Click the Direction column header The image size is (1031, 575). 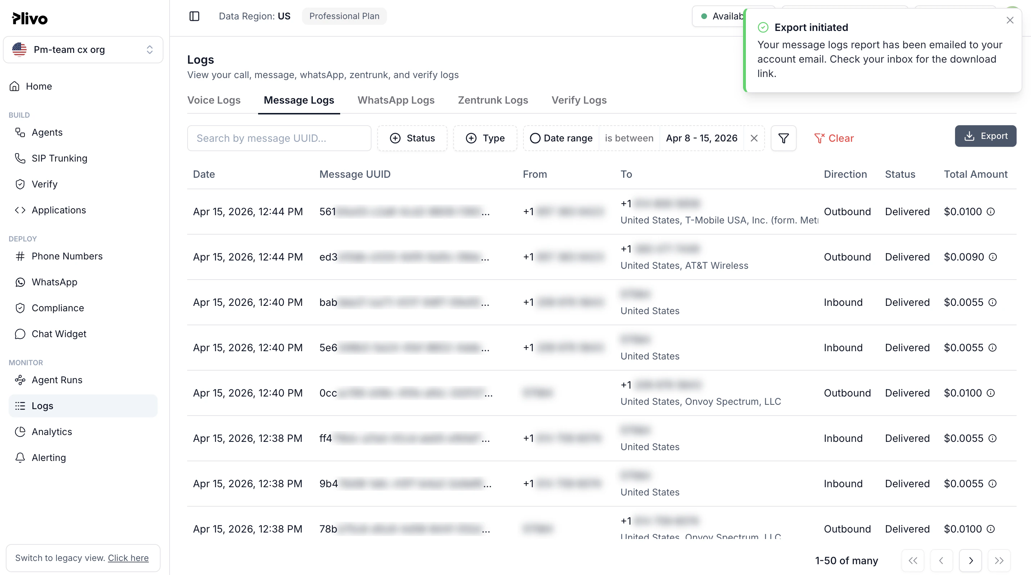click(x=845, y=175)
